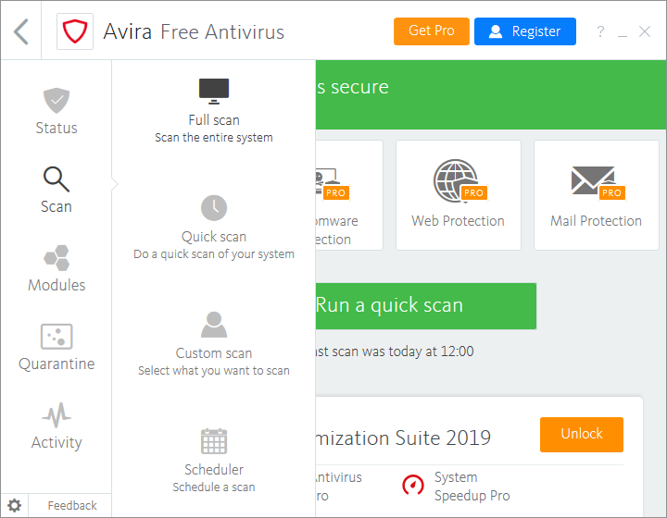Open the Modules section
The width and height of the screenshot is (667, 518).
(57, 269)
